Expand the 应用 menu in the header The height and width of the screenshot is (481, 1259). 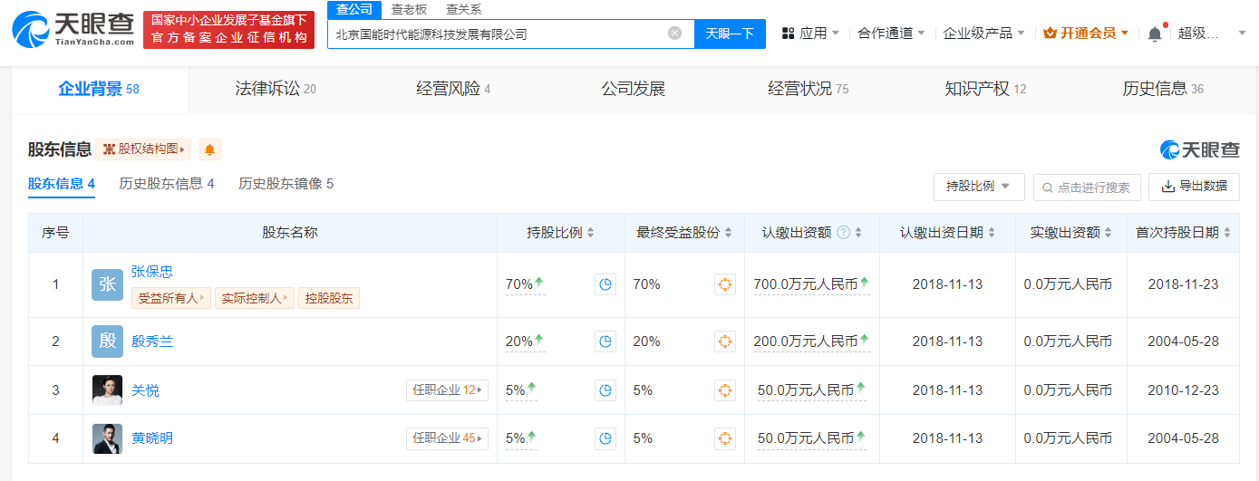[809, 34]
